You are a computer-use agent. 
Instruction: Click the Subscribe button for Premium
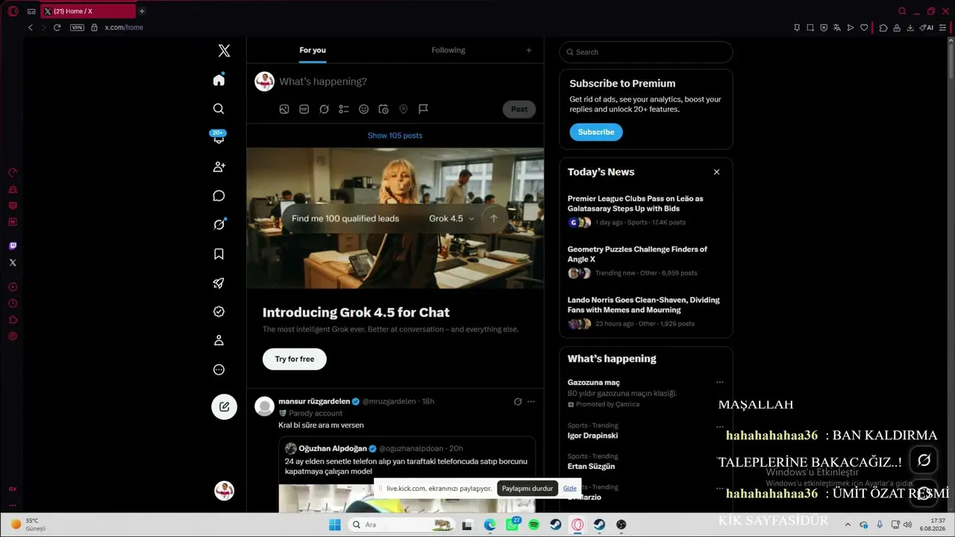pyautogui.click(x=596, y=132)
